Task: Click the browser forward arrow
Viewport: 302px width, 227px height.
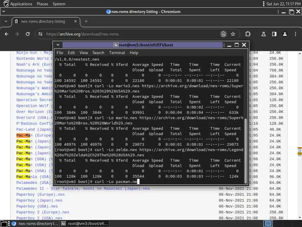Action: pyautogui.click(x=17, y=34)
